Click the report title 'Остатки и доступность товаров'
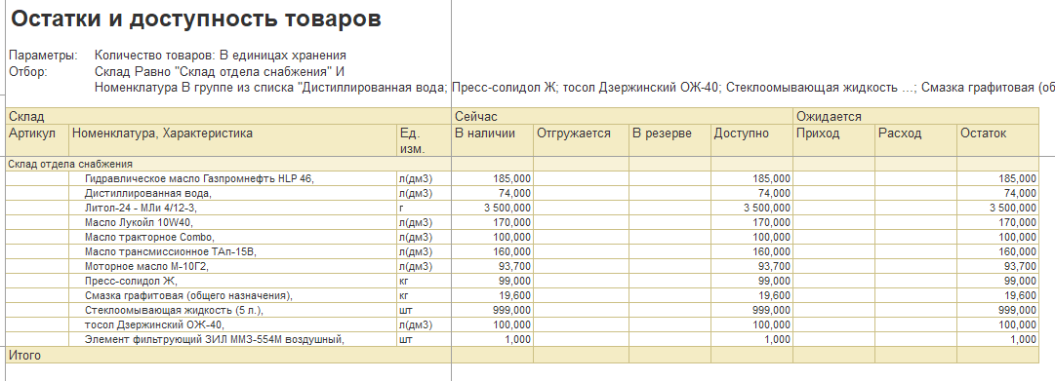This screenshot has height=381, width=1055. coord(196,19)
